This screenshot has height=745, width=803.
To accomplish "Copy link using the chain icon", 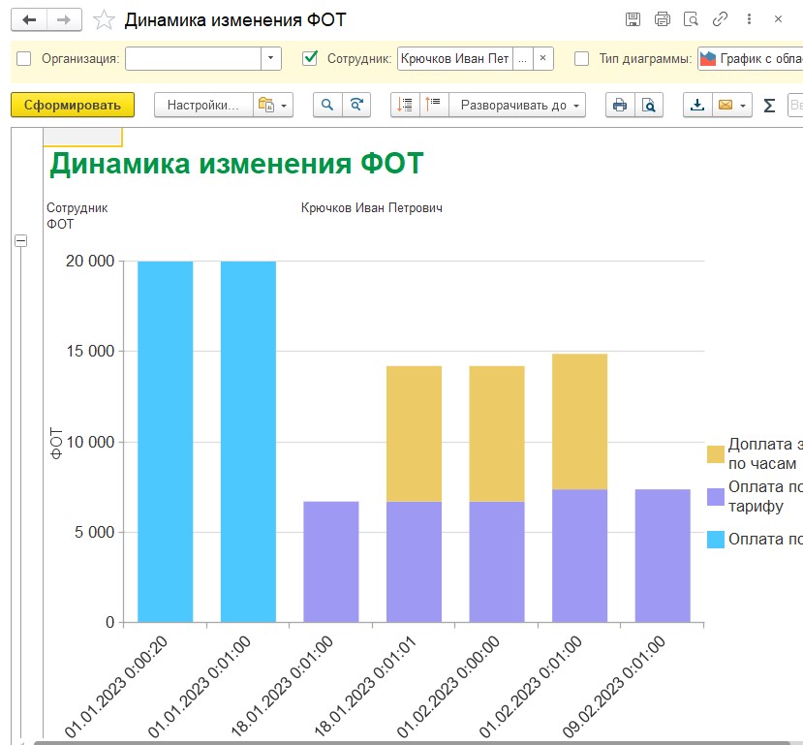I will [720, 19].
